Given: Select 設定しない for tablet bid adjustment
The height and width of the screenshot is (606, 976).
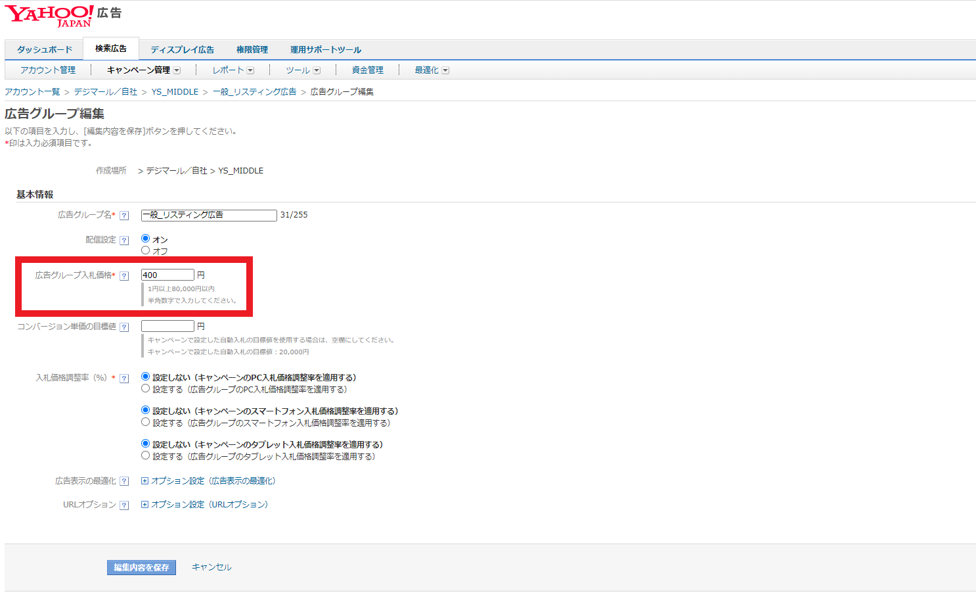Looking at the screenshot, I should point(145,444).
